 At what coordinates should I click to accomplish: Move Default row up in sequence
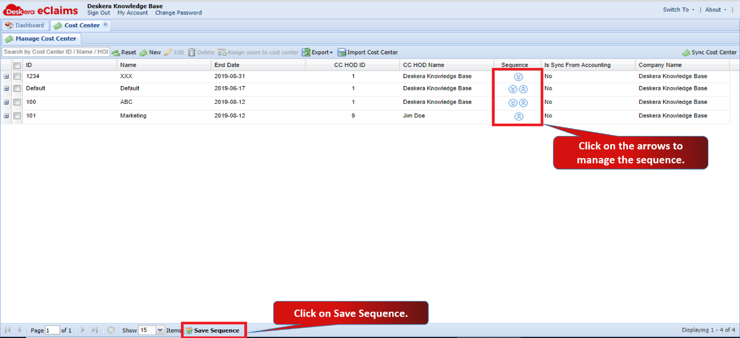(x=524, y=89)
